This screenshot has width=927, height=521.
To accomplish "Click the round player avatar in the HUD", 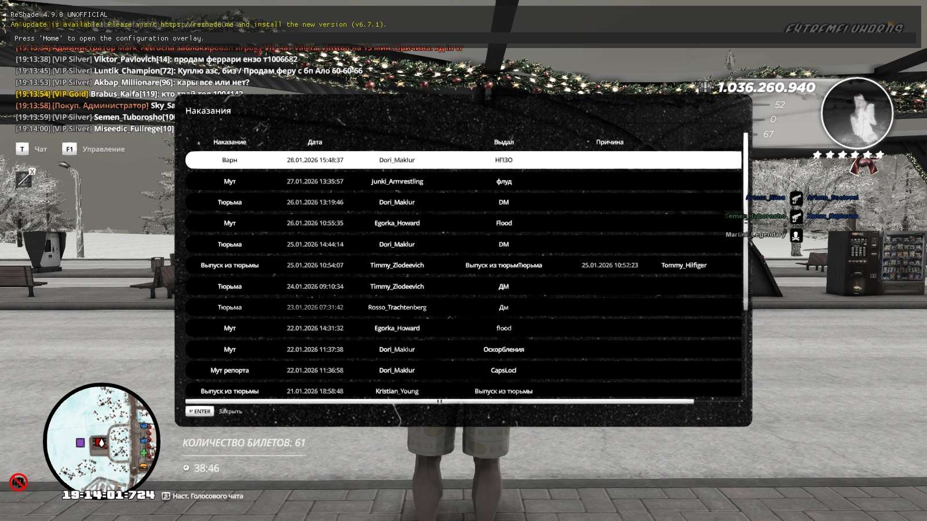I will coord(857,113).
